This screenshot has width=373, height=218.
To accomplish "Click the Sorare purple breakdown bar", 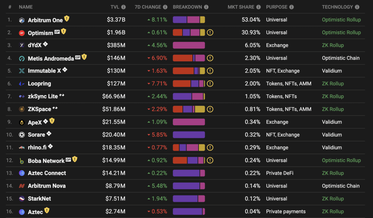I will pos(189,135).
